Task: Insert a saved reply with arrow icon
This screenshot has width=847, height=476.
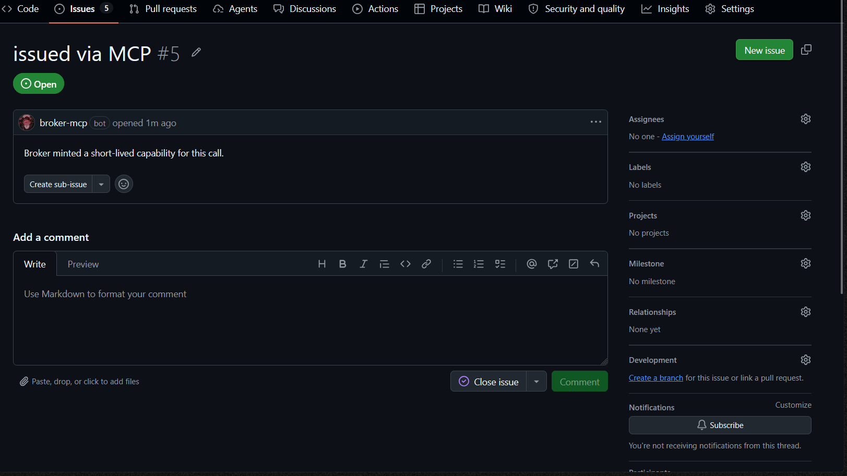Action: [594, 264]
